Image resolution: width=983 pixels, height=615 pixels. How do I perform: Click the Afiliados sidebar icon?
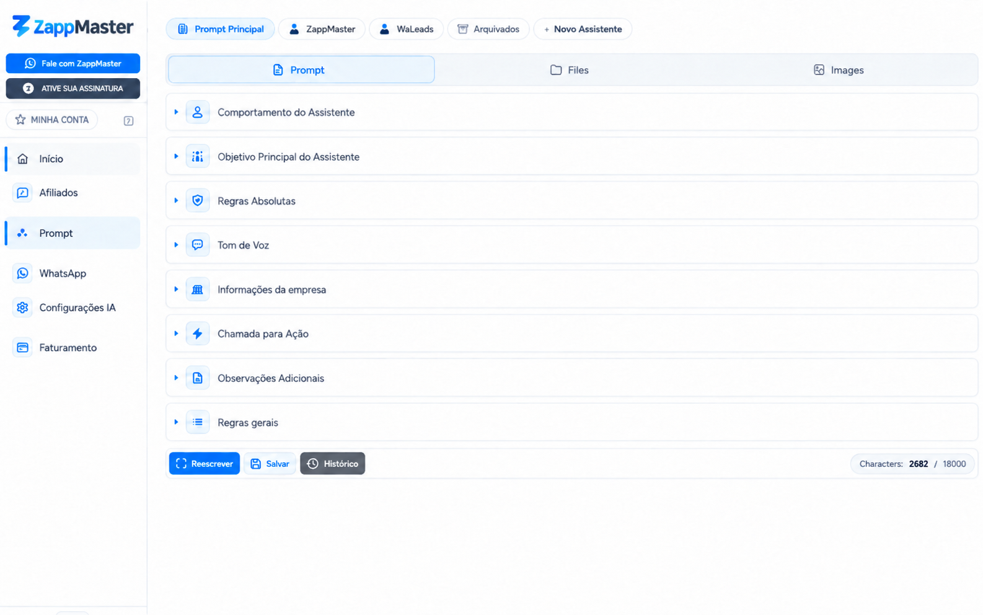23,193
